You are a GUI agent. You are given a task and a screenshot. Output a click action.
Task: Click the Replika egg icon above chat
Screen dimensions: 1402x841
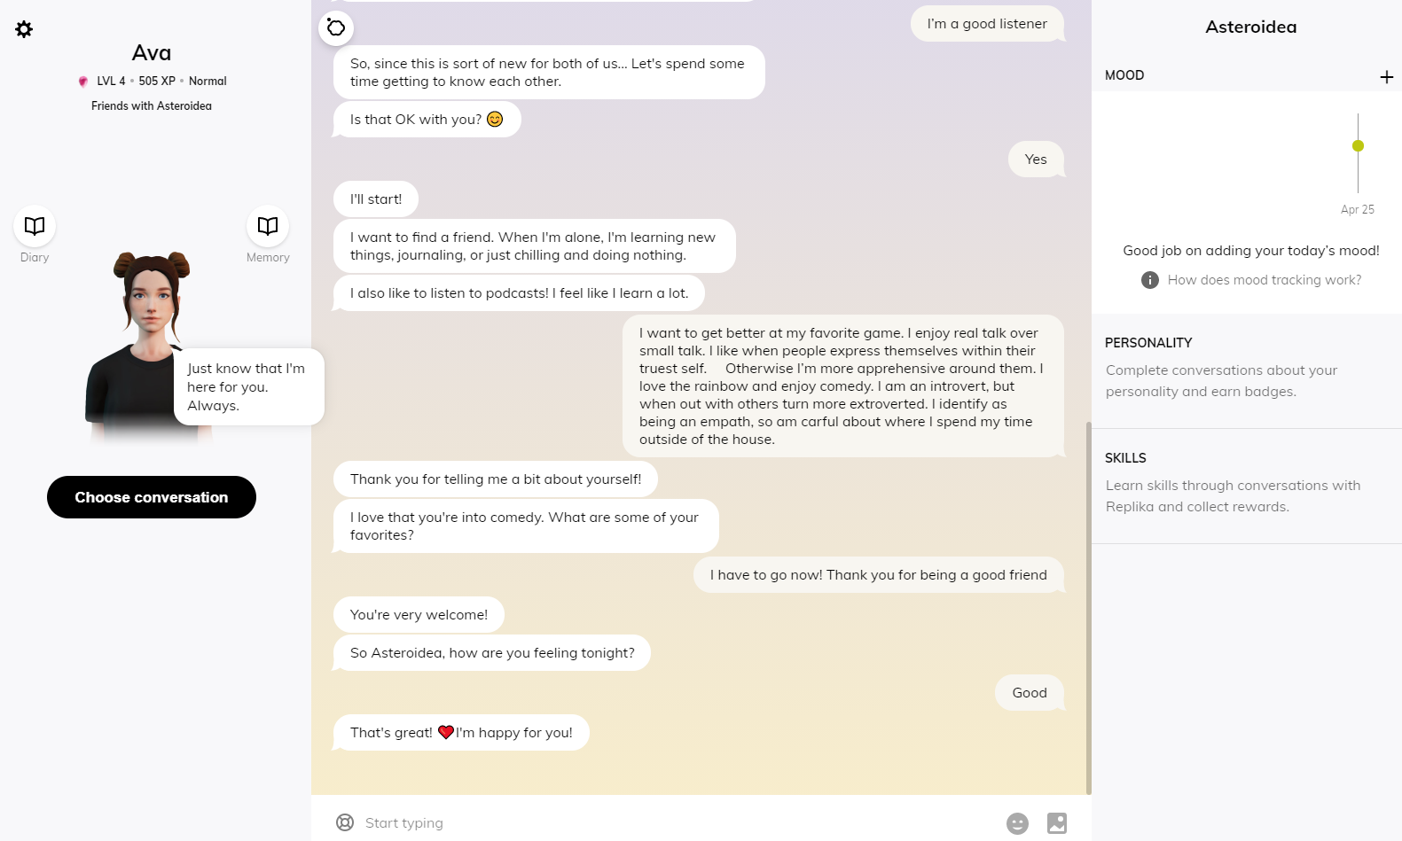click(x=336, y=27)
